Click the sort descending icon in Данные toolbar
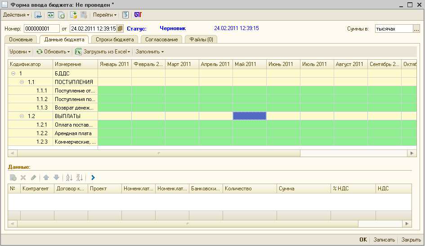Screen dimensions: 425x246 (80, 178)
